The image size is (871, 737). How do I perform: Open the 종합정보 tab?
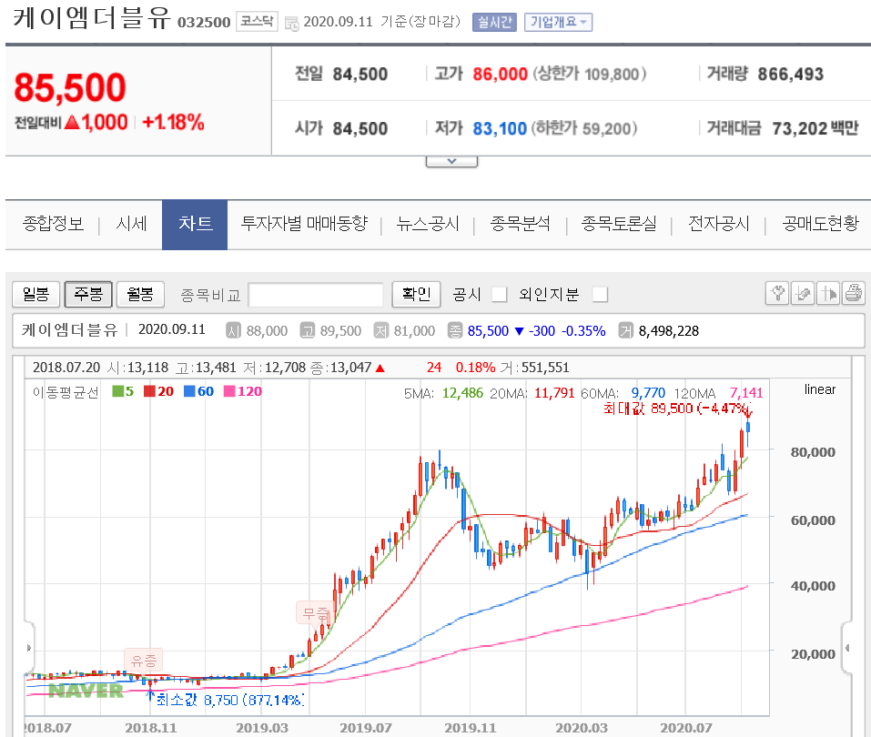(53, 224)
